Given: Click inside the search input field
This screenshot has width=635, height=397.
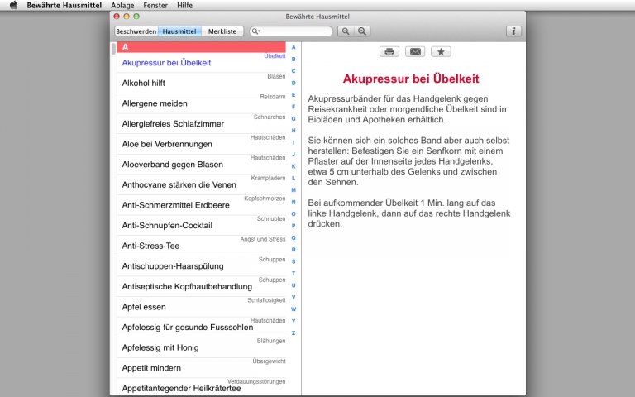Looking at the screenshot, I should click(296, 31).
